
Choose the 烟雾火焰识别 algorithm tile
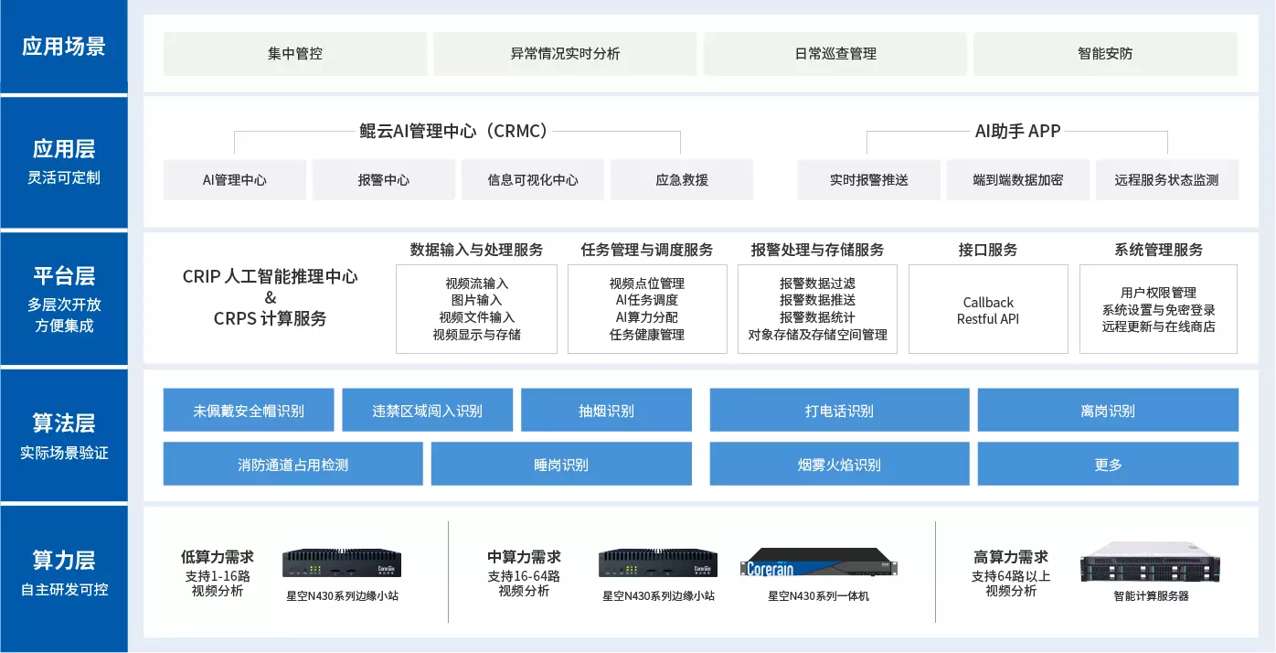(x=839, y=464)
